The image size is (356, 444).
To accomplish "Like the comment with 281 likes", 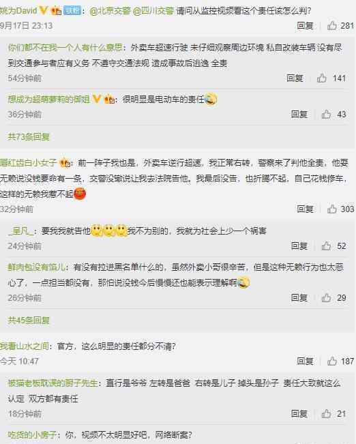I will (x=332, y=26).
